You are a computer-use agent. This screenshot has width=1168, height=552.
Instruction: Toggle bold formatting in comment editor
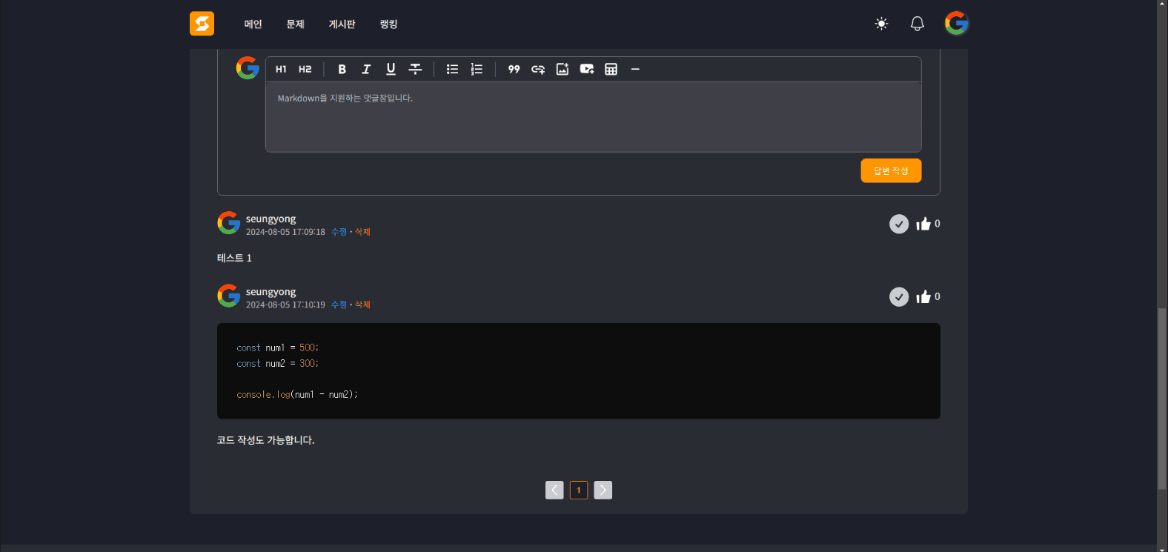click(x=342, y=69)
